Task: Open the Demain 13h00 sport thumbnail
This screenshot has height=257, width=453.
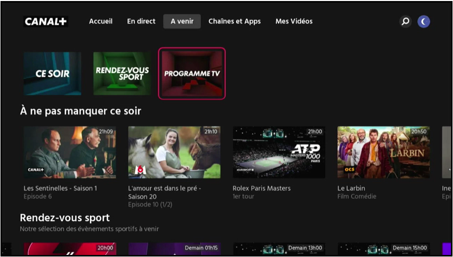Action: click(x=279, y=249)
